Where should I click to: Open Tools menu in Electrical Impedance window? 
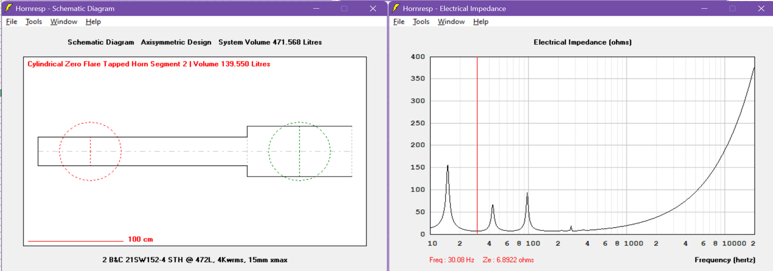coord(421,21)
